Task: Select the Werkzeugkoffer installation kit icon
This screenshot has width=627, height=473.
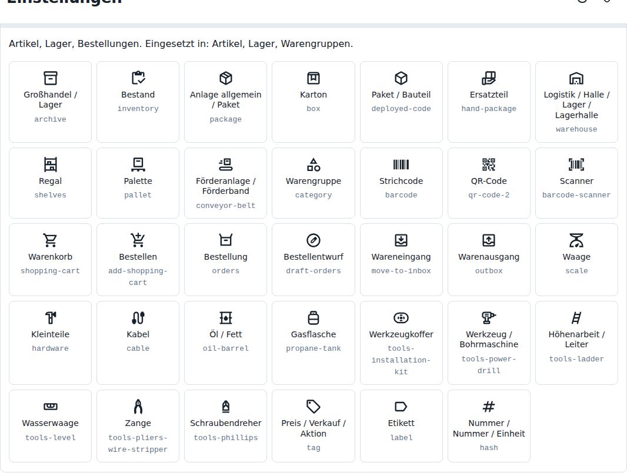Action: (401, 318)
